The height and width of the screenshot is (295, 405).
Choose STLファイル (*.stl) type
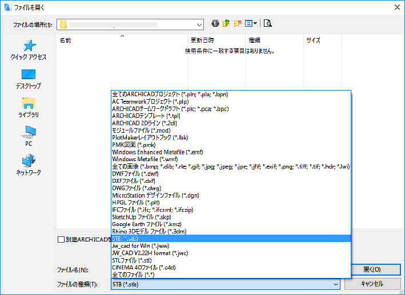(231, 260)
